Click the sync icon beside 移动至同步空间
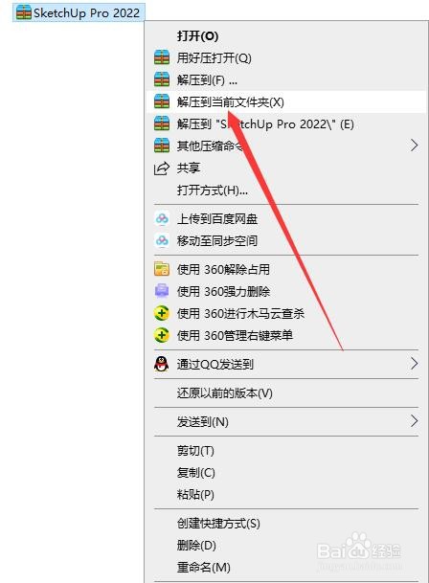The width and height of the screenshot is (429, 583). (x=162, y=240)
